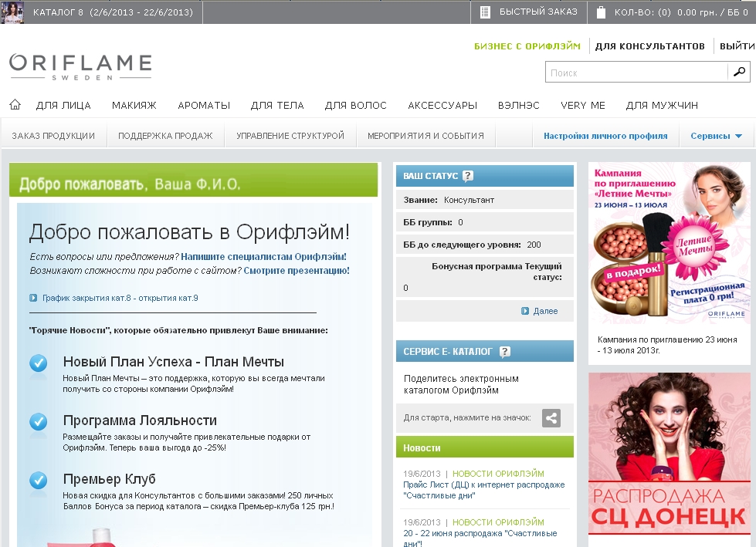Open the VERY ME category
The height and width of the screenshot is (547, 756).
pyautogui.click(x=583, y=106)
